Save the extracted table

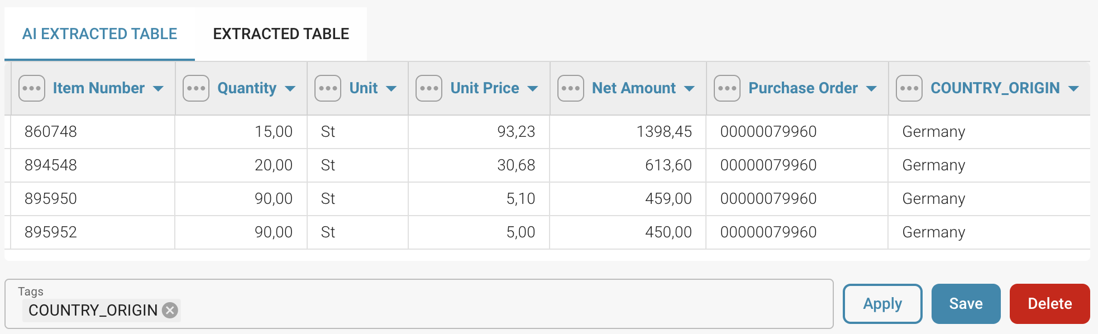pyautogui.click(x=966, y=303)
